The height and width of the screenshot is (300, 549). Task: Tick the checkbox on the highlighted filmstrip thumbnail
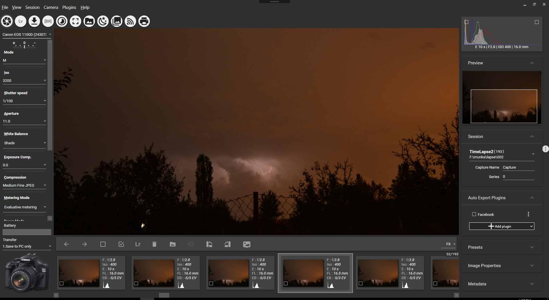coord(286,283)
